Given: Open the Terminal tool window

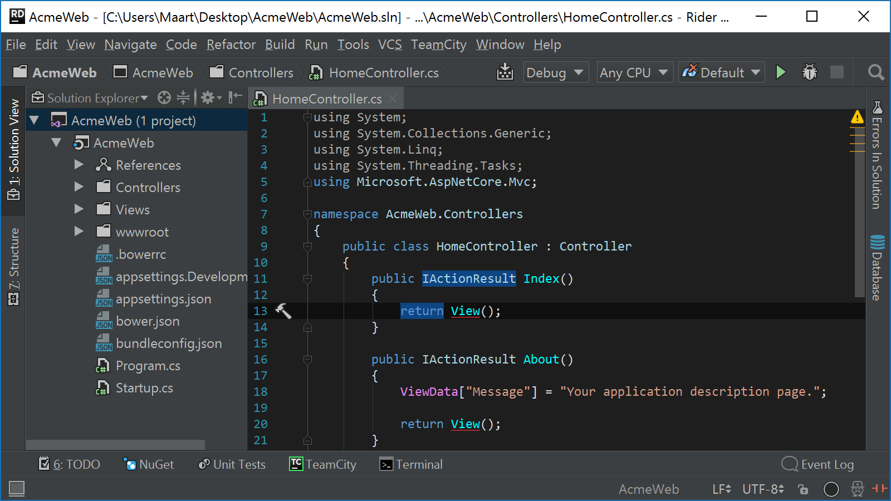Looking at the screenshot, I should [x=411, y=464].
